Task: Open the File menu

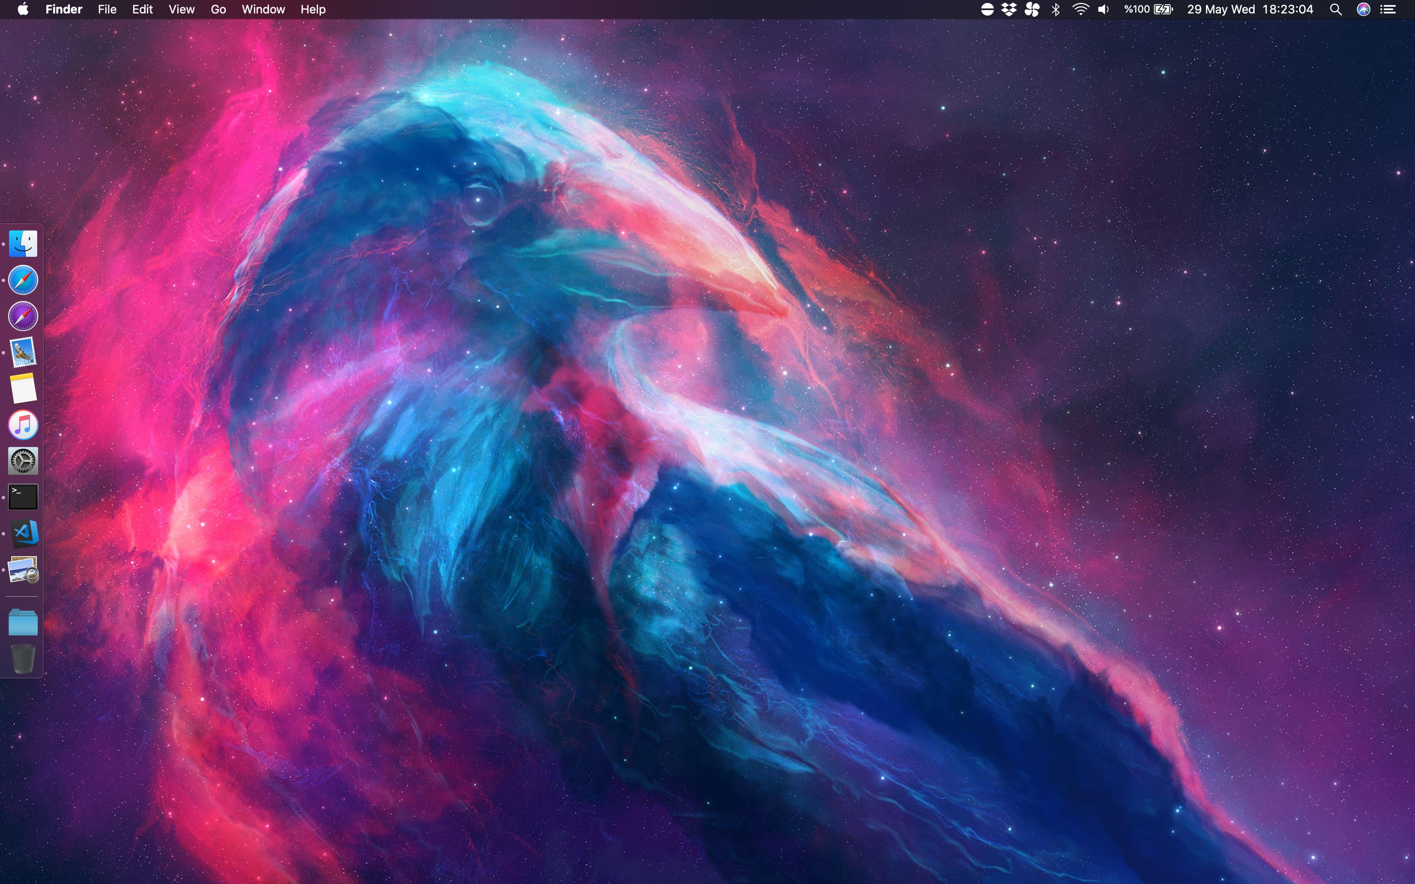Action: point(107,9)
